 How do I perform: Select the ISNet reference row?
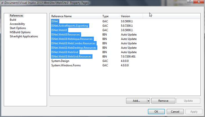click(55, 21)
